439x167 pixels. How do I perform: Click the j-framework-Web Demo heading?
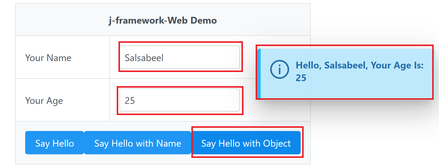(163, 20)
